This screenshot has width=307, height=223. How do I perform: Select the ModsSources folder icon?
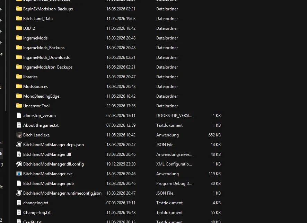click(x=19, y=87)
